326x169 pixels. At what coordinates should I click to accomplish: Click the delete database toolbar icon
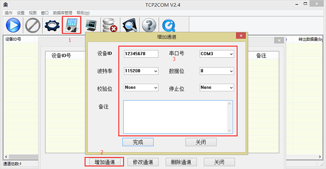click(110, 25)
